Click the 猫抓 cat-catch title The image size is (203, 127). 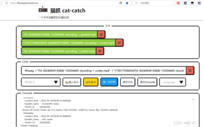click(68, 11)
